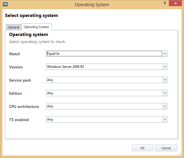Expand the Version dropdown arrow

(165, 67)
